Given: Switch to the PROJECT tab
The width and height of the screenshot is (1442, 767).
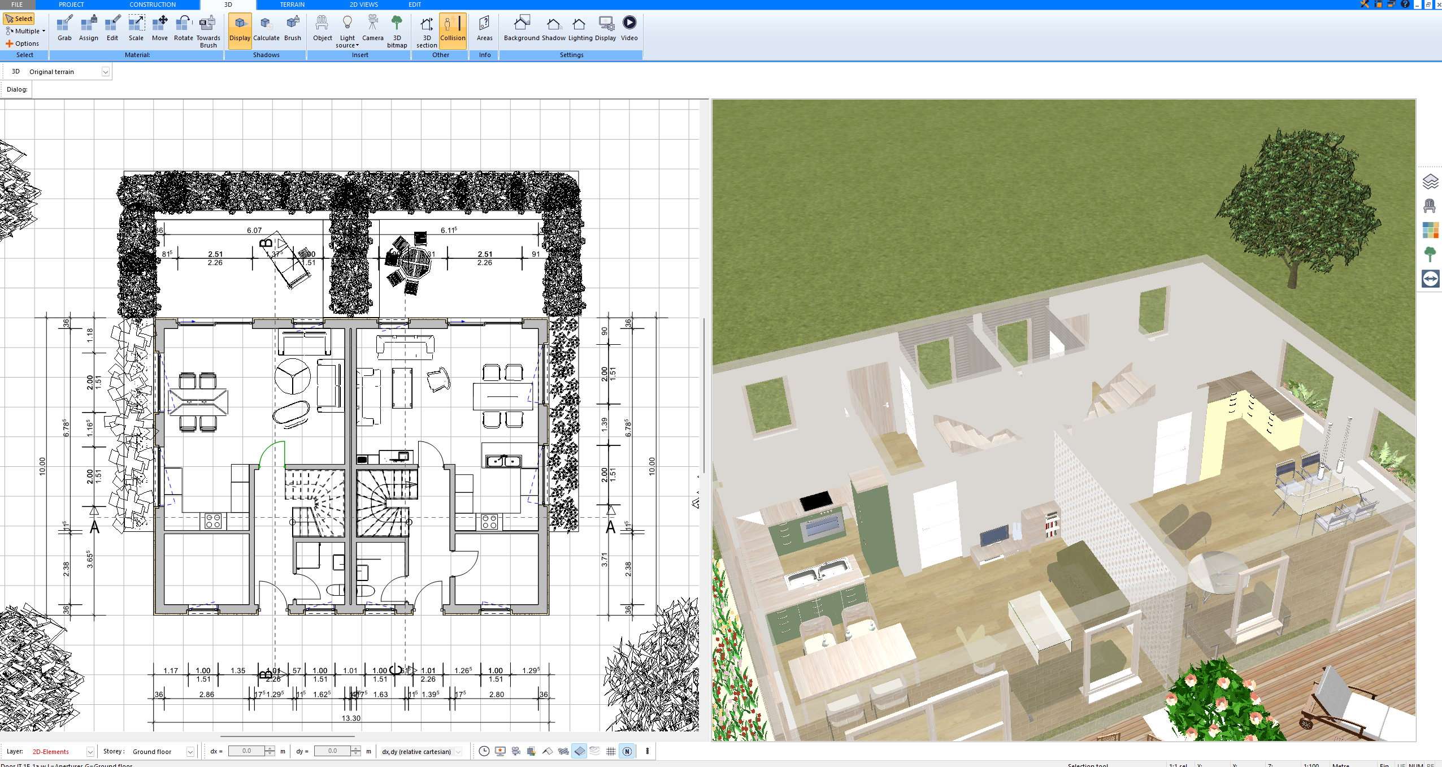Looking at the screenshot, I should 71,5.
